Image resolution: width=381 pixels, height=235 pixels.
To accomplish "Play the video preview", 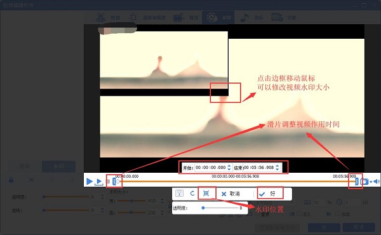I will click(x=89, y=181).
